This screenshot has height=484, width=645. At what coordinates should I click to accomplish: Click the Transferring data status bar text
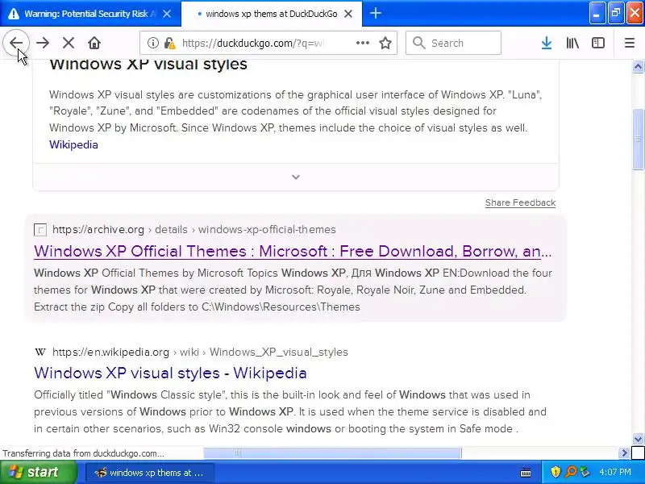click(84, 453)
